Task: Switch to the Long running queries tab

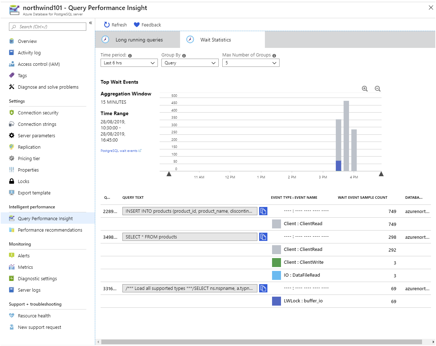Action: pyautogui.click(x=137, y=40)
